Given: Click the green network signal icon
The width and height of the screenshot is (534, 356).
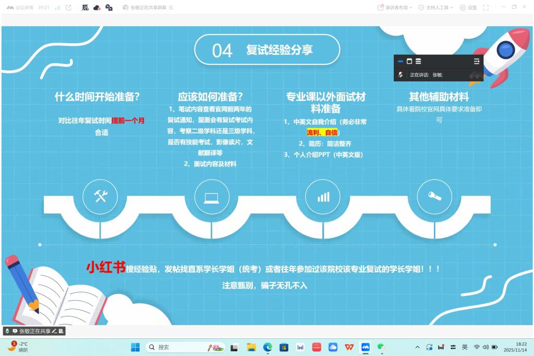Looking at the screenshot, I should [57, 8].
